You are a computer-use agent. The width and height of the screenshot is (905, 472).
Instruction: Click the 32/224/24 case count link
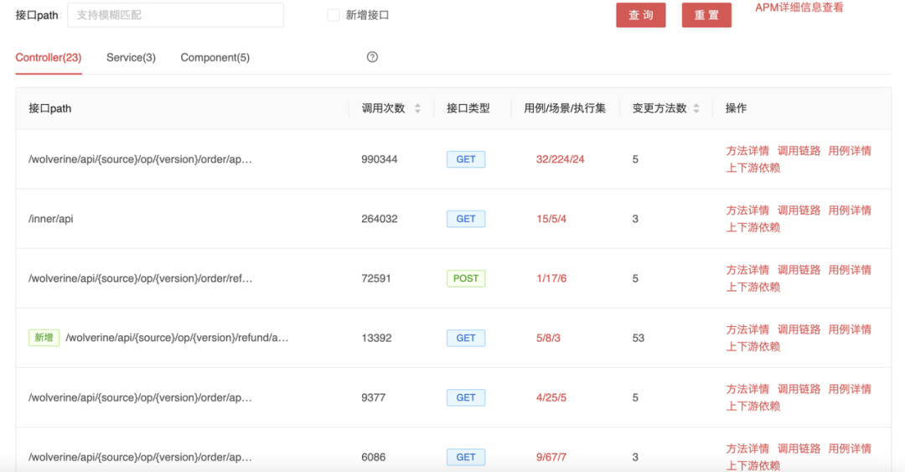click(x=560, y=159)
